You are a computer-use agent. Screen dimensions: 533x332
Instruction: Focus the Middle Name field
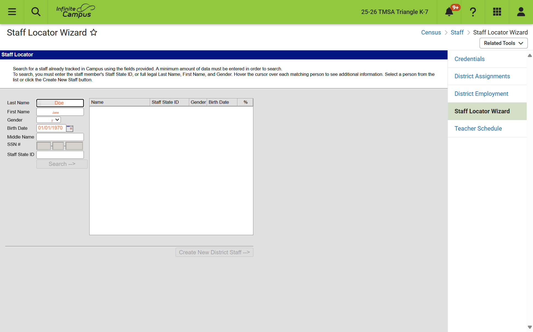[60, 137]
